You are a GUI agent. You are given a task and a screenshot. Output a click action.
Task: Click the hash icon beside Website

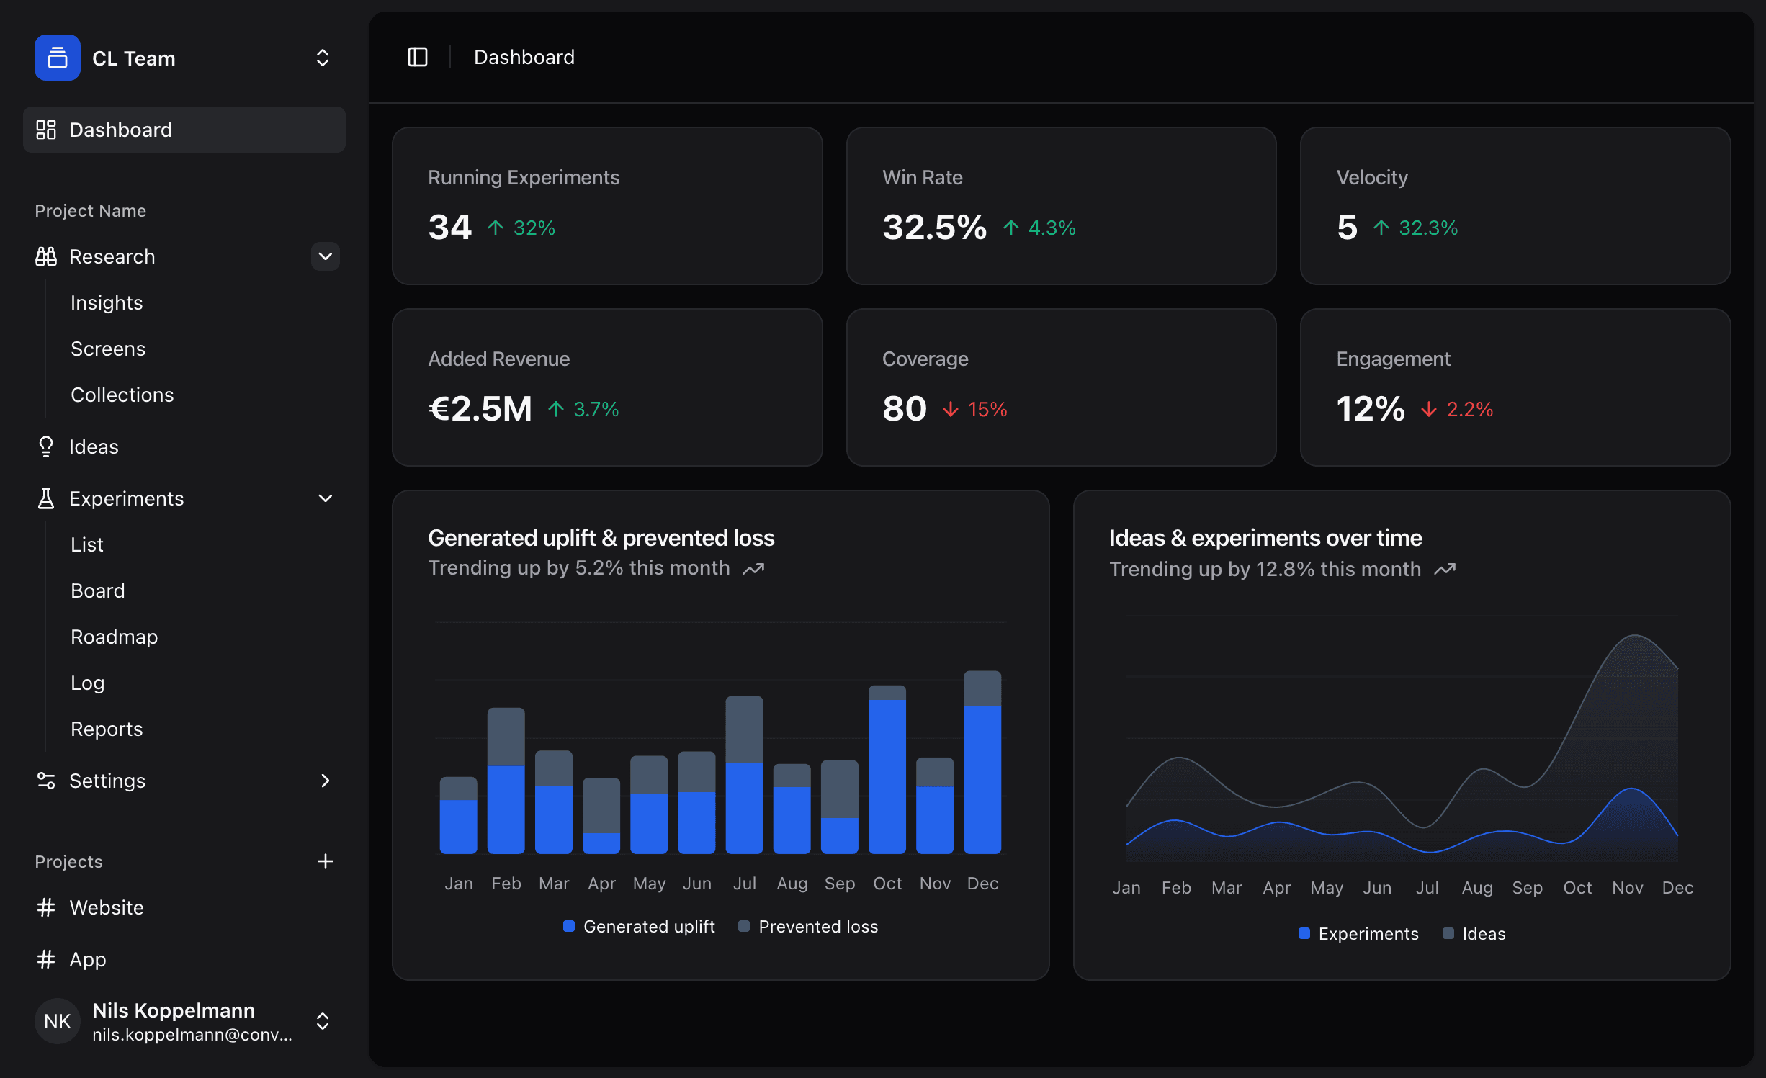(46, 907)
